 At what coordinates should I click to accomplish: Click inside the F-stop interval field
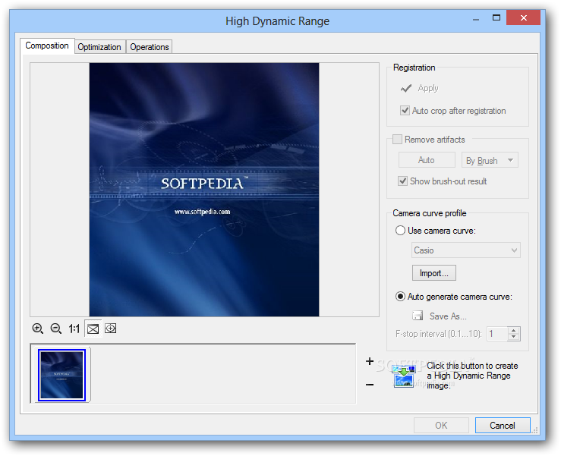pos(497,334)
